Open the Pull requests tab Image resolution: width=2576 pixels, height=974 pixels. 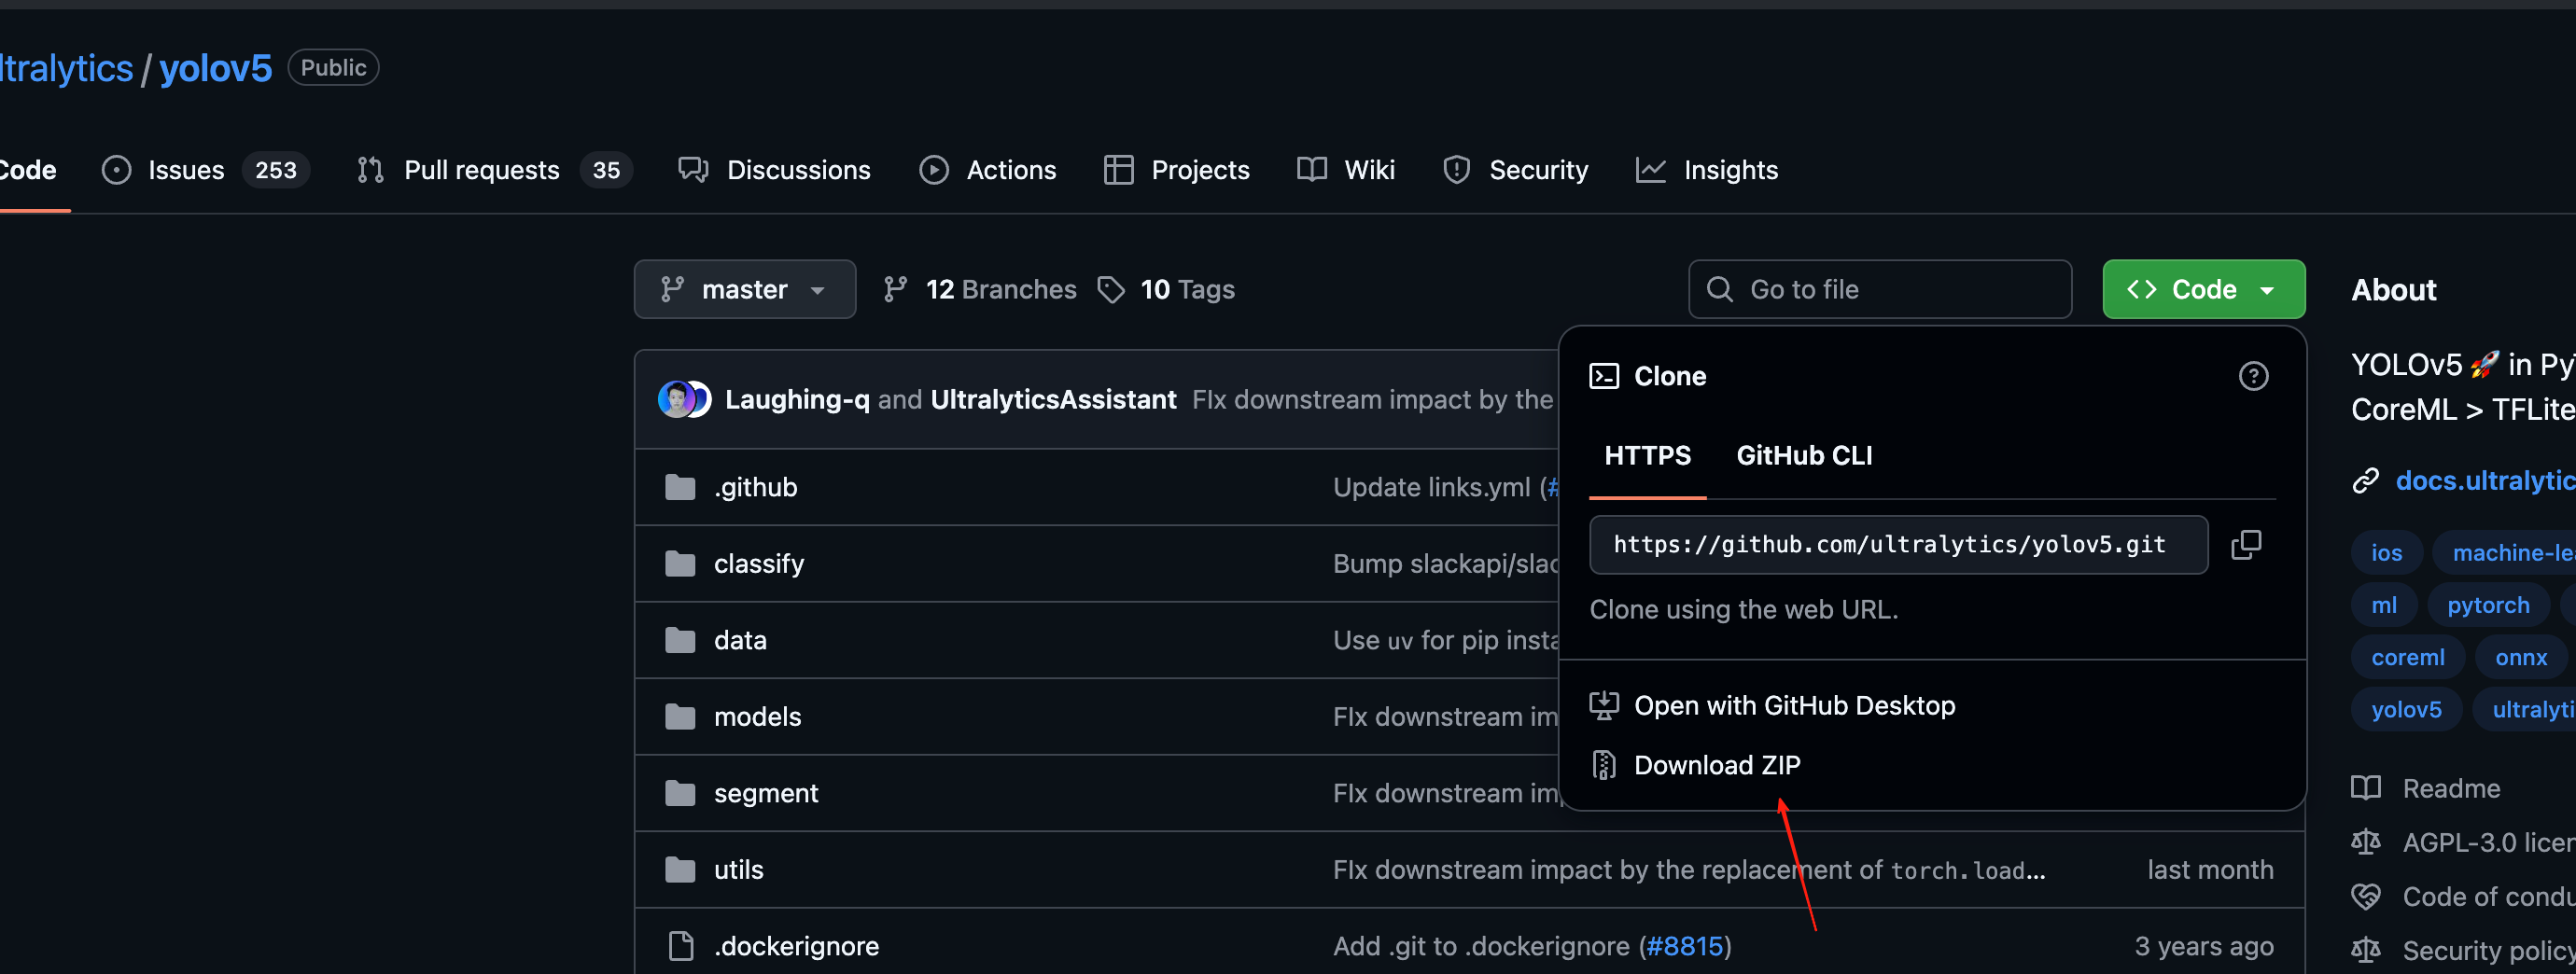tap(481, 170)
